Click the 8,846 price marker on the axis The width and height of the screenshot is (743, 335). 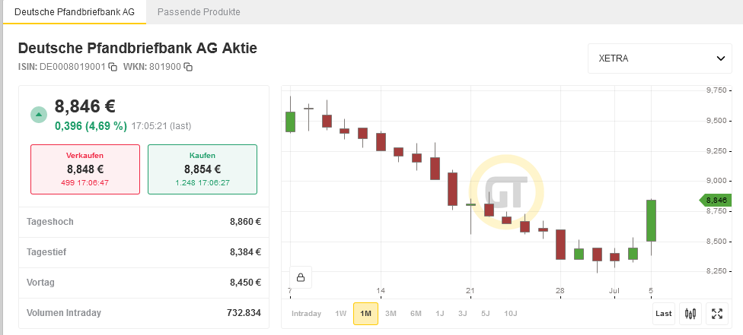pos(715,200)
